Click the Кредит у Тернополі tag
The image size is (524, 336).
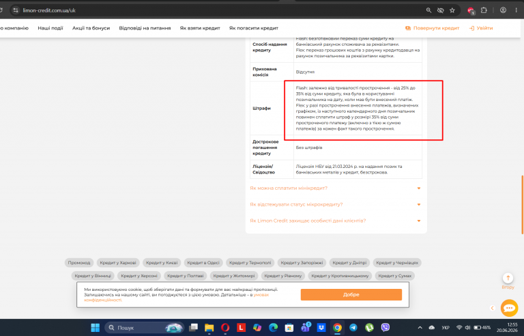pos(250,263)
